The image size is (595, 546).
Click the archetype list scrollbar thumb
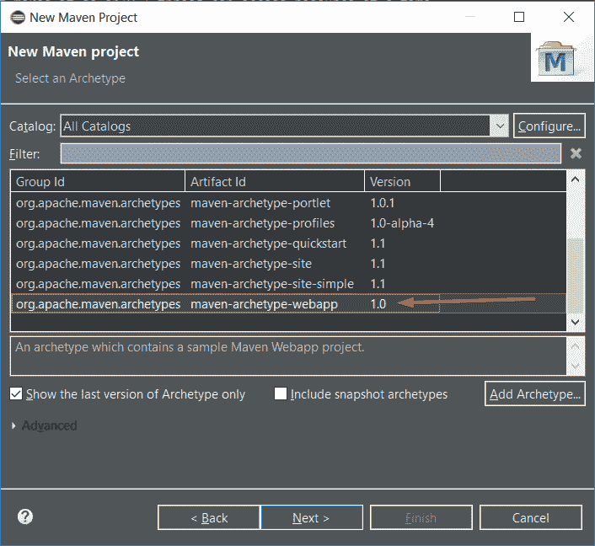pos(576,275)
